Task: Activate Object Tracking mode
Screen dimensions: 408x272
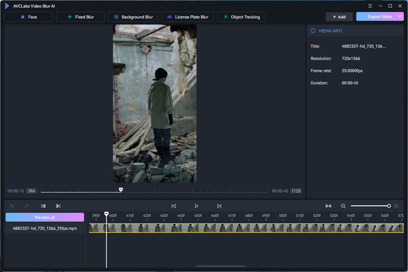Action: point(241,17)
